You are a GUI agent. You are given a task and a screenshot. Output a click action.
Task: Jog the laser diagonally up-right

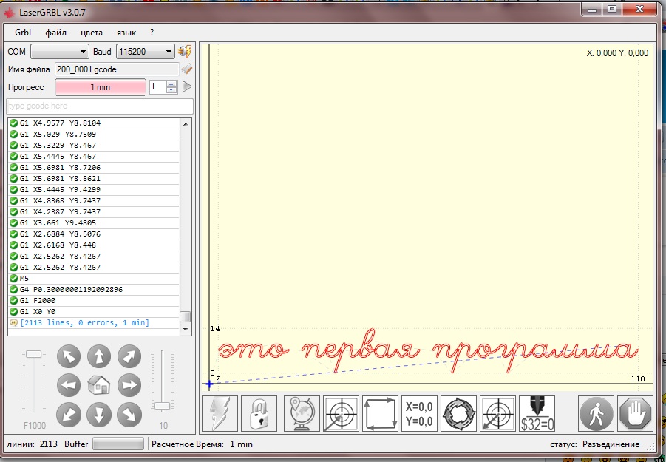(129, 356)
